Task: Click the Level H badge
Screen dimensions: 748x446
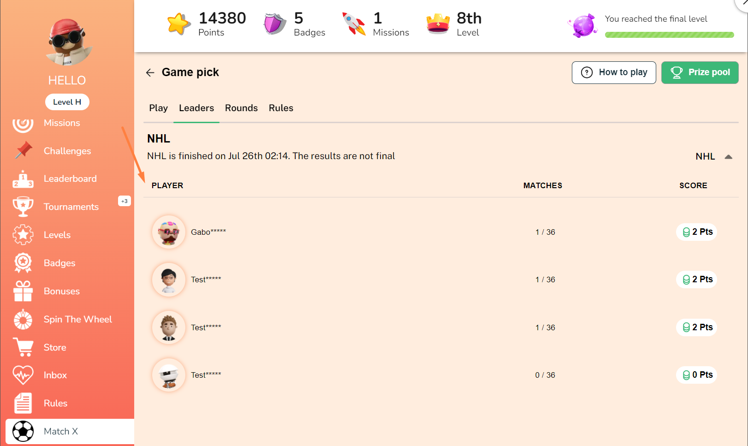Action: point(67,102)
